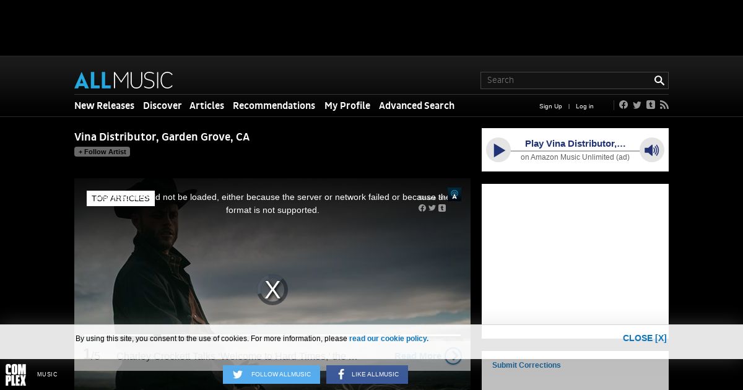Dismiss video error with X button
This screenshot has height=390, width=743.
272,290
